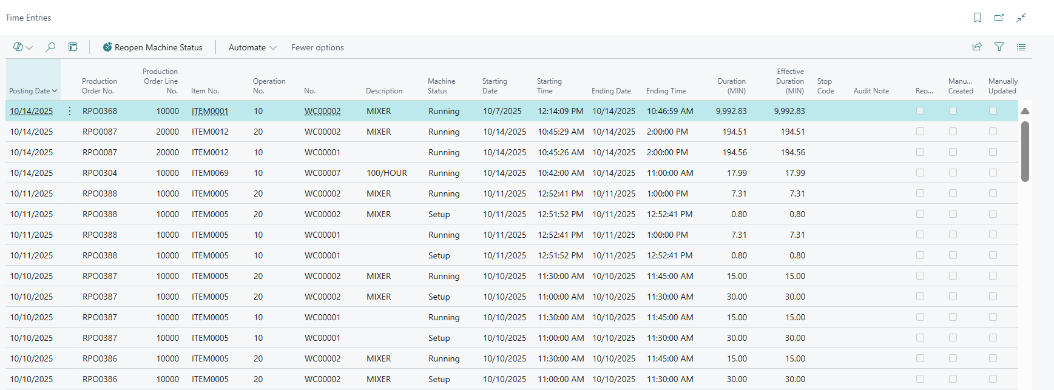Click the share icon in toolbar
1054x390 pixels.
pos(977,47)
